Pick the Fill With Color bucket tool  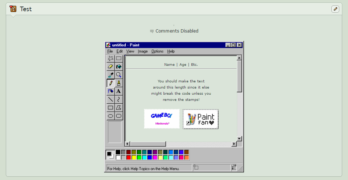tap(119, 67)
